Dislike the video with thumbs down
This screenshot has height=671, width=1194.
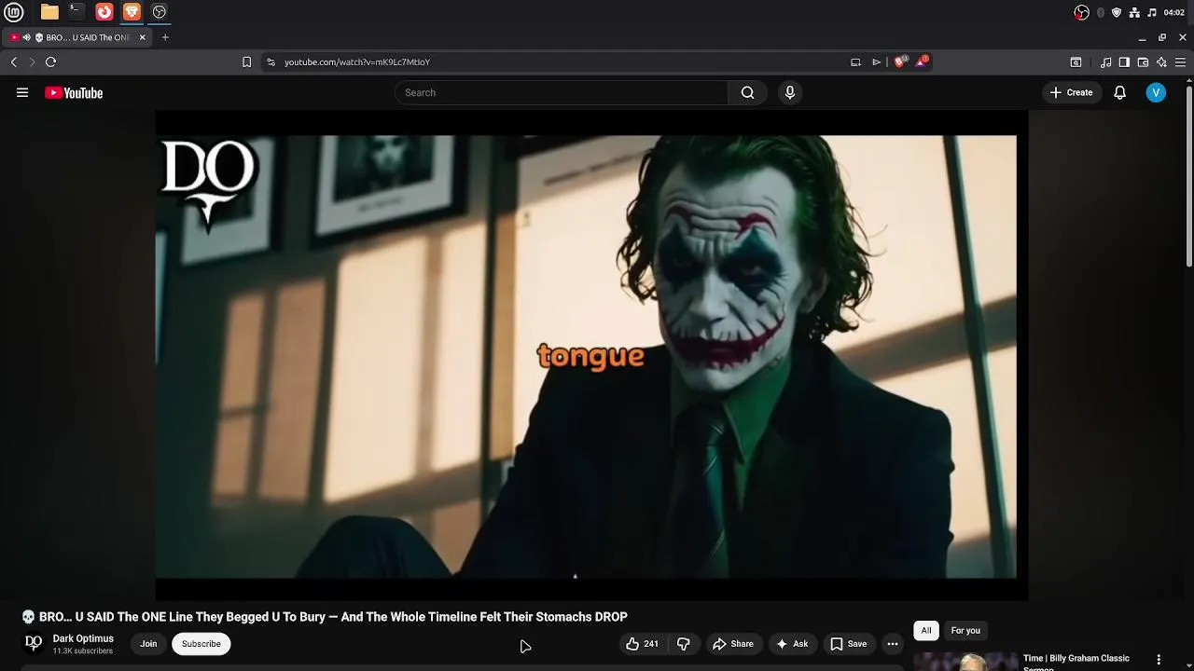[684, 644]
